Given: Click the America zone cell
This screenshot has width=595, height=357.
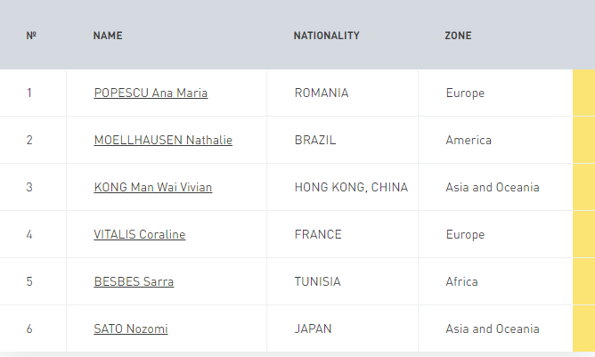Looking at the screenshot, I should coord(469,140).
